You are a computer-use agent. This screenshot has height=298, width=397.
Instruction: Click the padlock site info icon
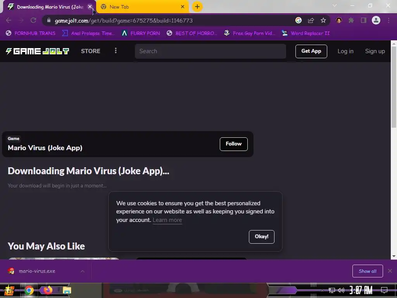tap(49, 20)
